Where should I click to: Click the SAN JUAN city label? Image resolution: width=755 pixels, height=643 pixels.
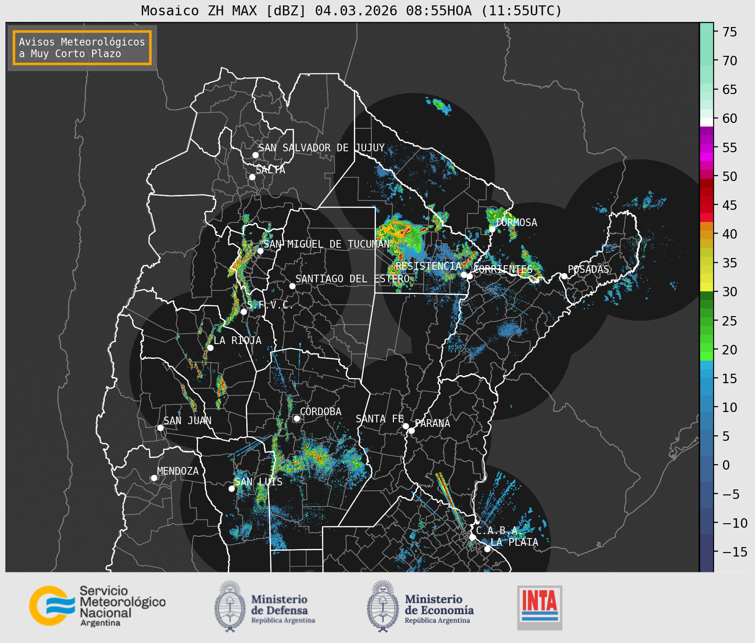coord(187,421)
